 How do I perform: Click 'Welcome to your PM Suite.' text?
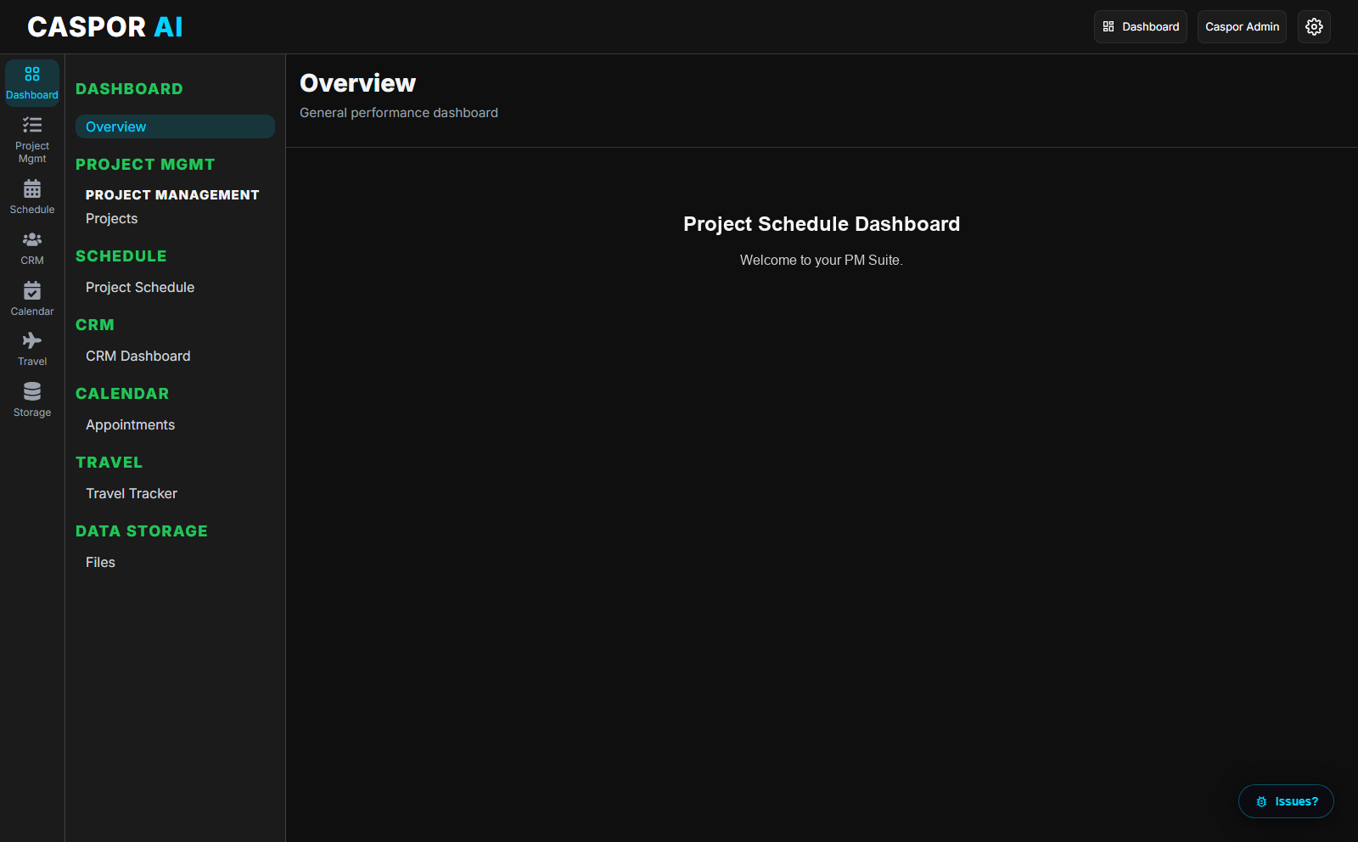(822, 261)
